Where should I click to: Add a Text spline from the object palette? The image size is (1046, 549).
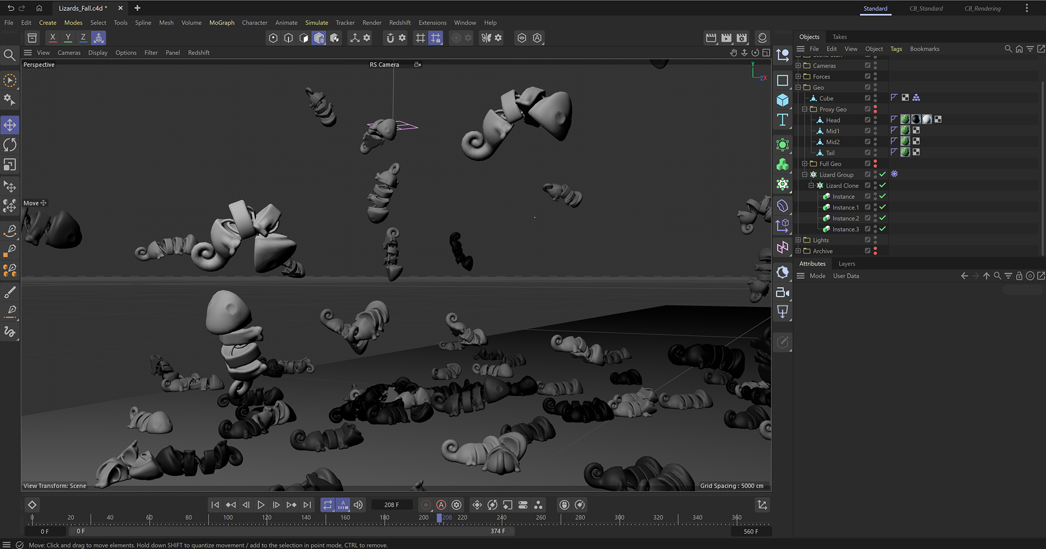(782, 120)
